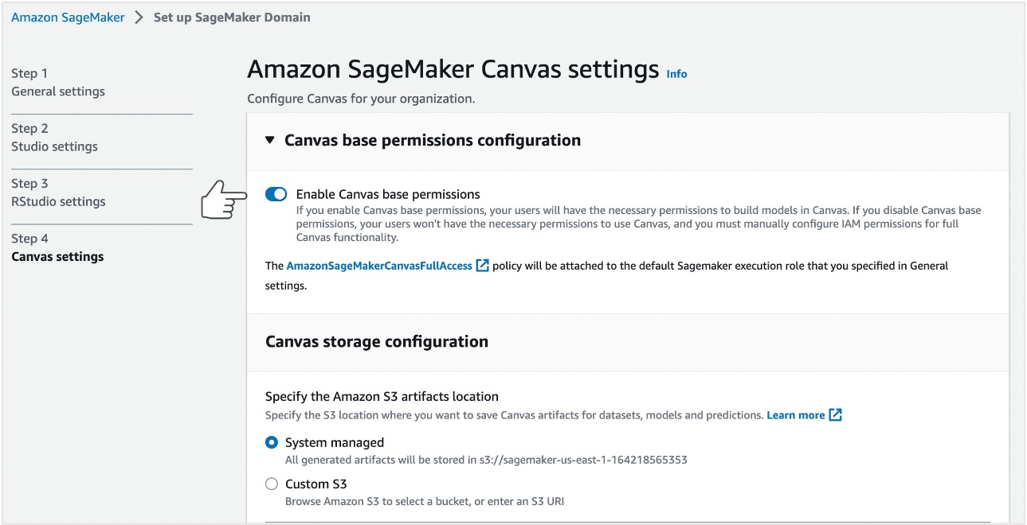Image resolution: width=1027 pixels, height=525 pixels.
Task: Click the Canvas storage configuration heading
Action: [377, 341]
